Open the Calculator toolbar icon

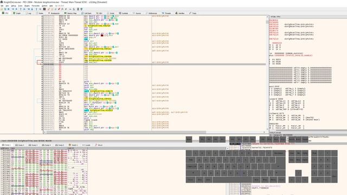point(78,9)
